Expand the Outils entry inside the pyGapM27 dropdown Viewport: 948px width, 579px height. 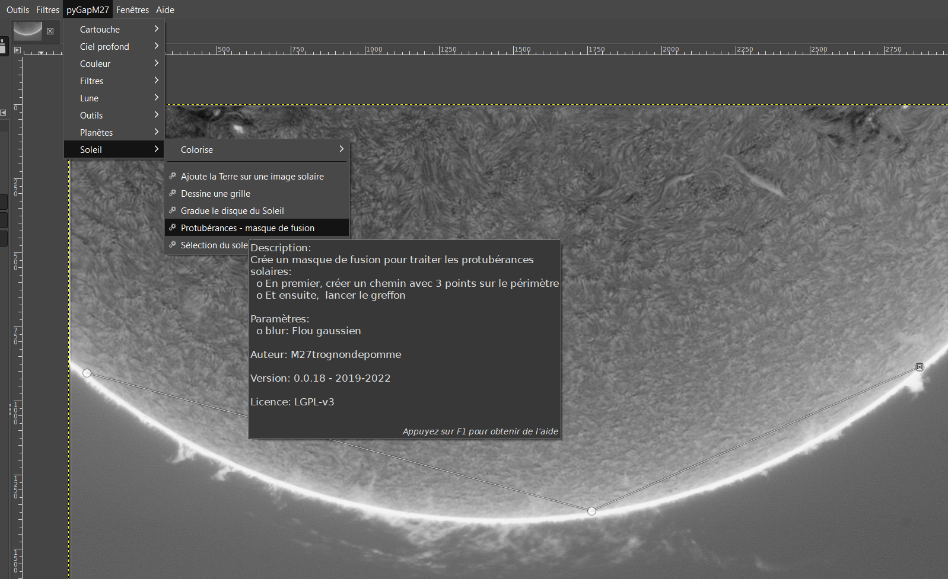113,115
